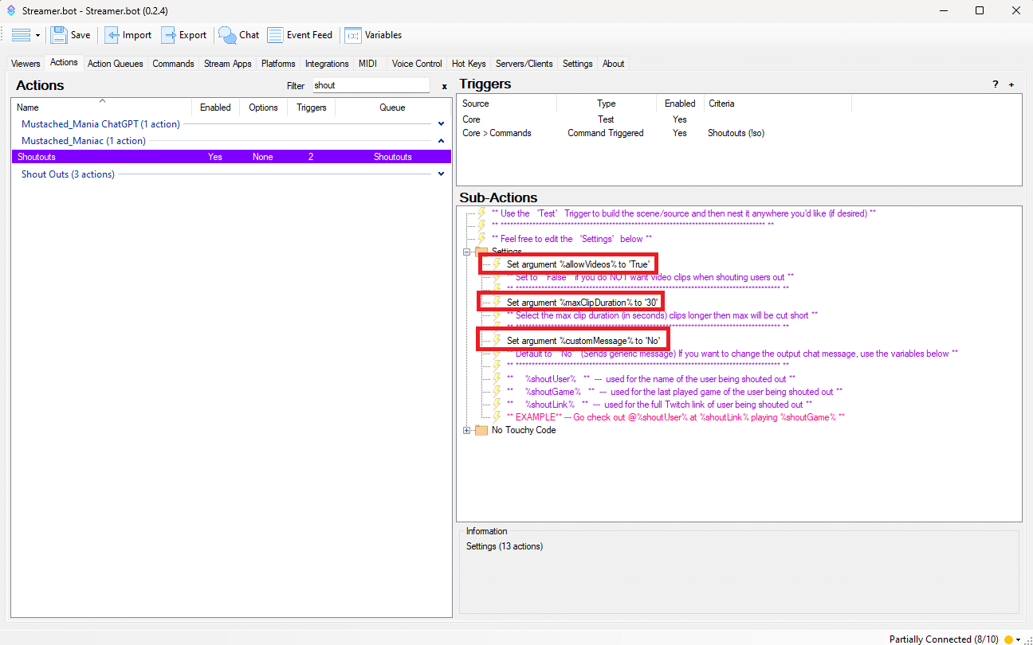Image resolution: width=1033 pixels, height=645 pixels.
Task: Open the Event Feed icon
Action: [x=275, y=35]
